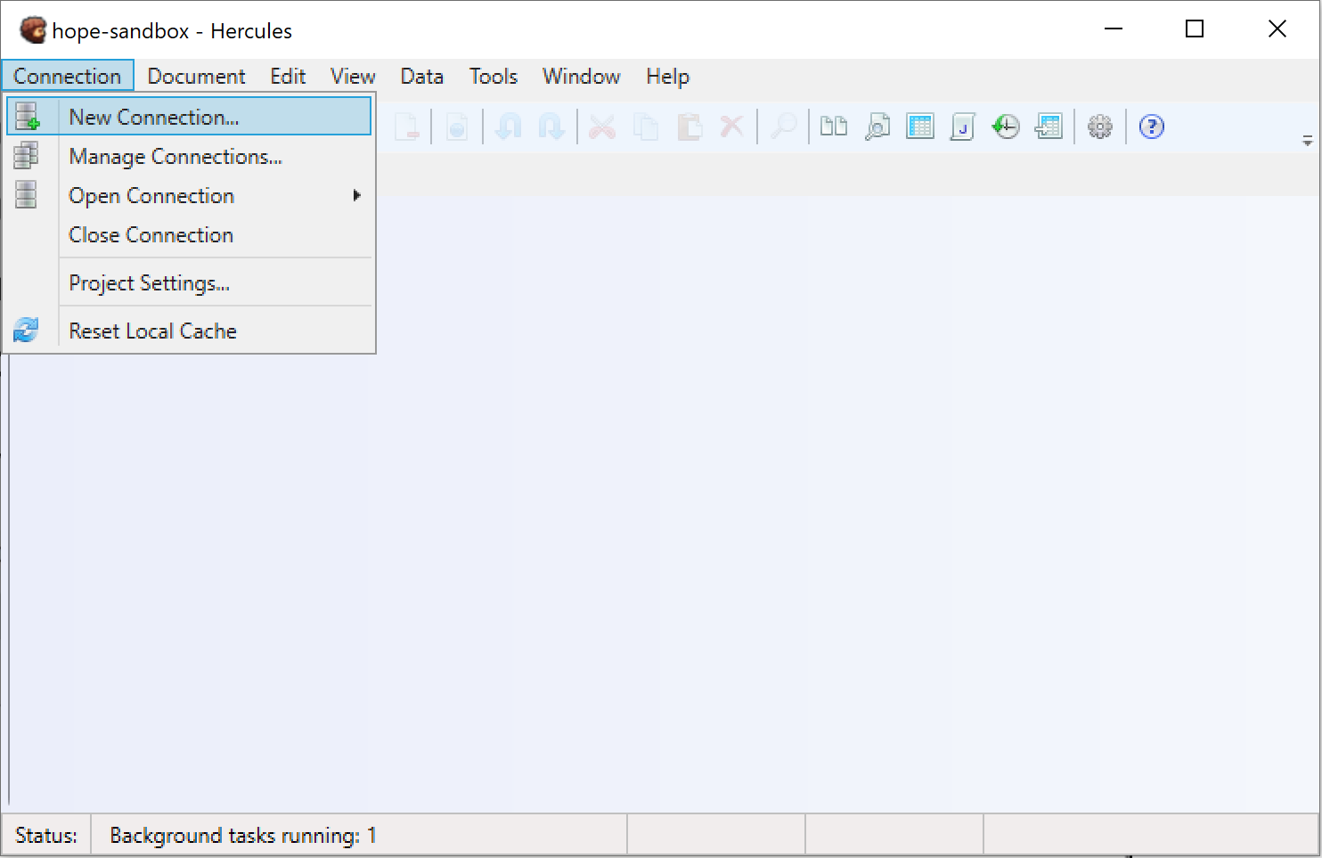
Task: Open the Document menu
Action: click(x=196, y=76)
